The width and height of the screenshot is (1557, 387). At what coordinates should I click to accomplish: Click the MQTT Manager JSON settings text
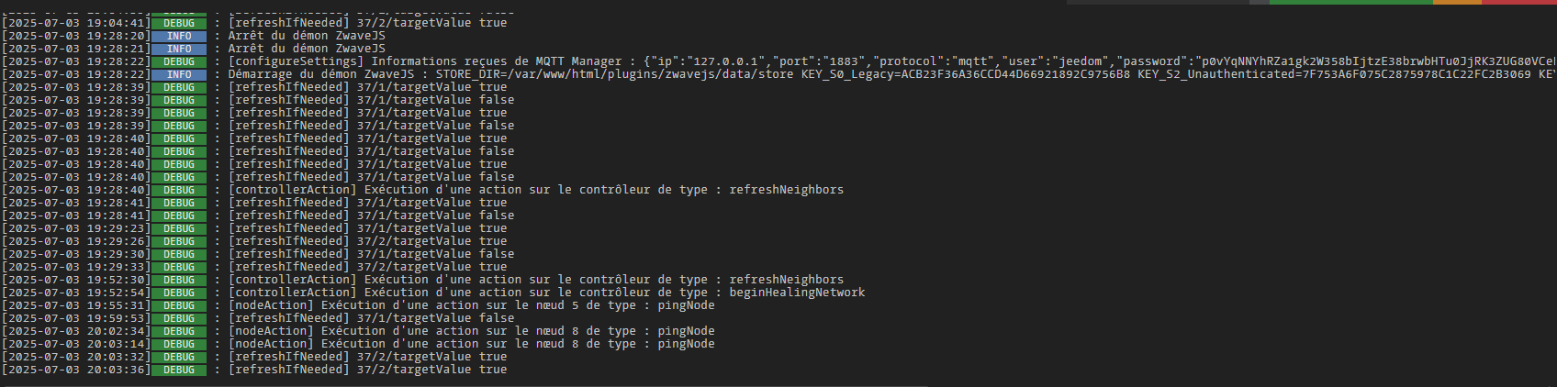point(1100,61)
